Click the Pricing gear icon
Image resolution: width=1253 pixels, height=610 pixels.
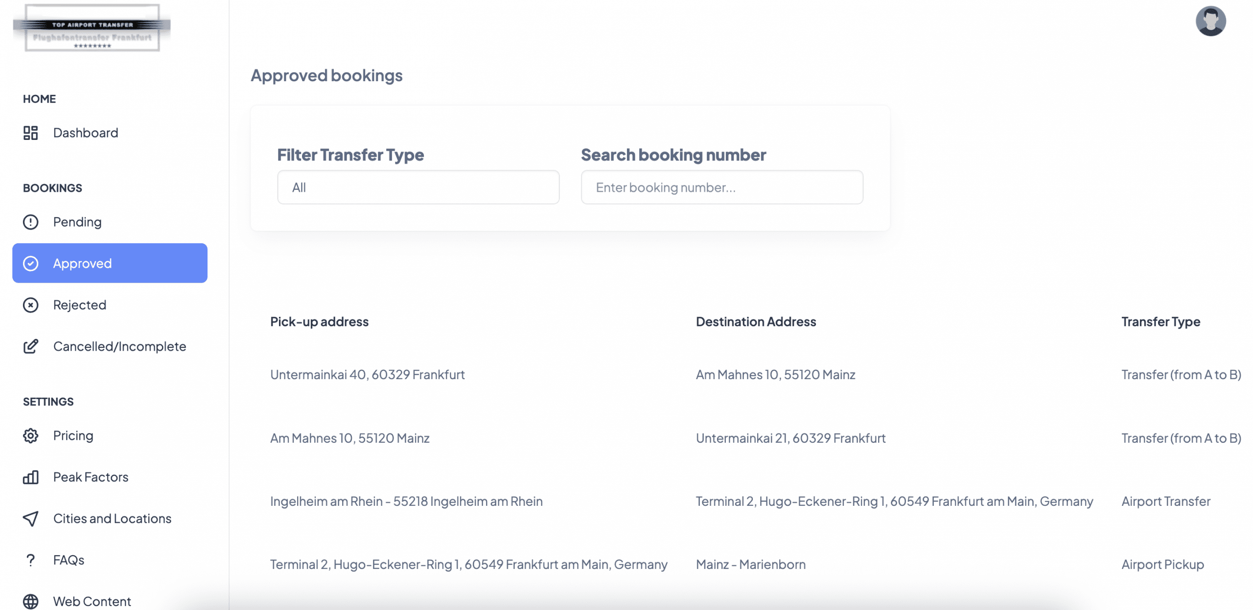coord(30,435)
